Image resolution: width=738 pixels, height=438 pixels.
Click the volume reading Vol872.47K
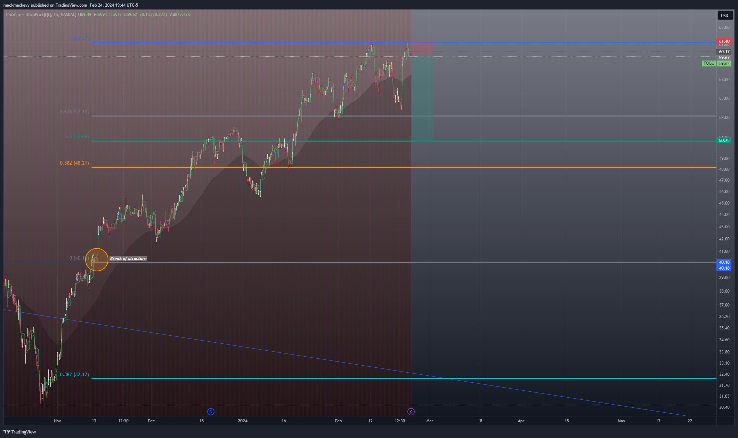pyautogui.click(x=179, y=15)
